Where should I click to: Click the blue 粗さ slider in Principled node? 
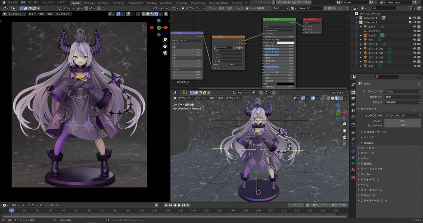279,55
